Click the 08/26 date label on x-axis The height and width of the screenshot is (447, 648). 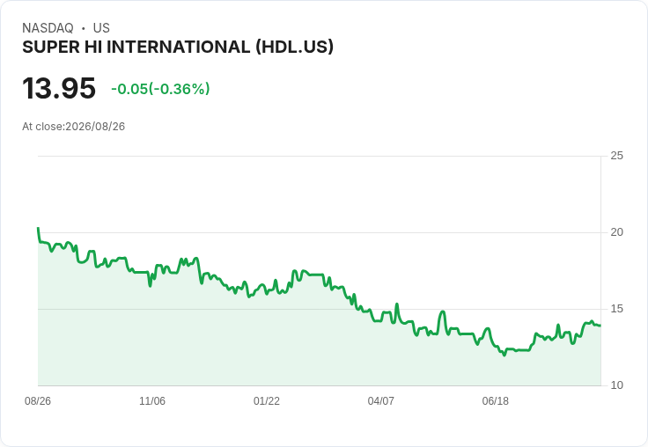click(38, 400)
